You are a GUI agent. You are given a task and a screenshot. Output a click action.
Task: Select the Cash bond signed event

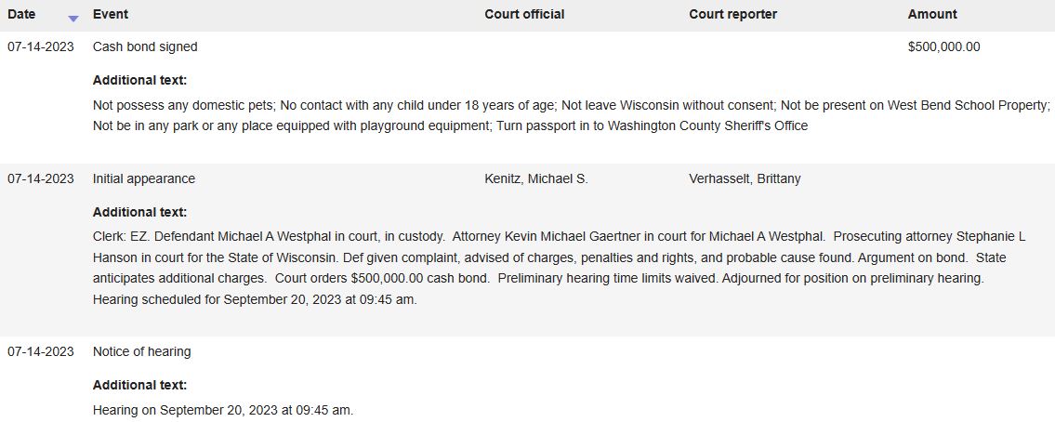click(x=145, y=47)
